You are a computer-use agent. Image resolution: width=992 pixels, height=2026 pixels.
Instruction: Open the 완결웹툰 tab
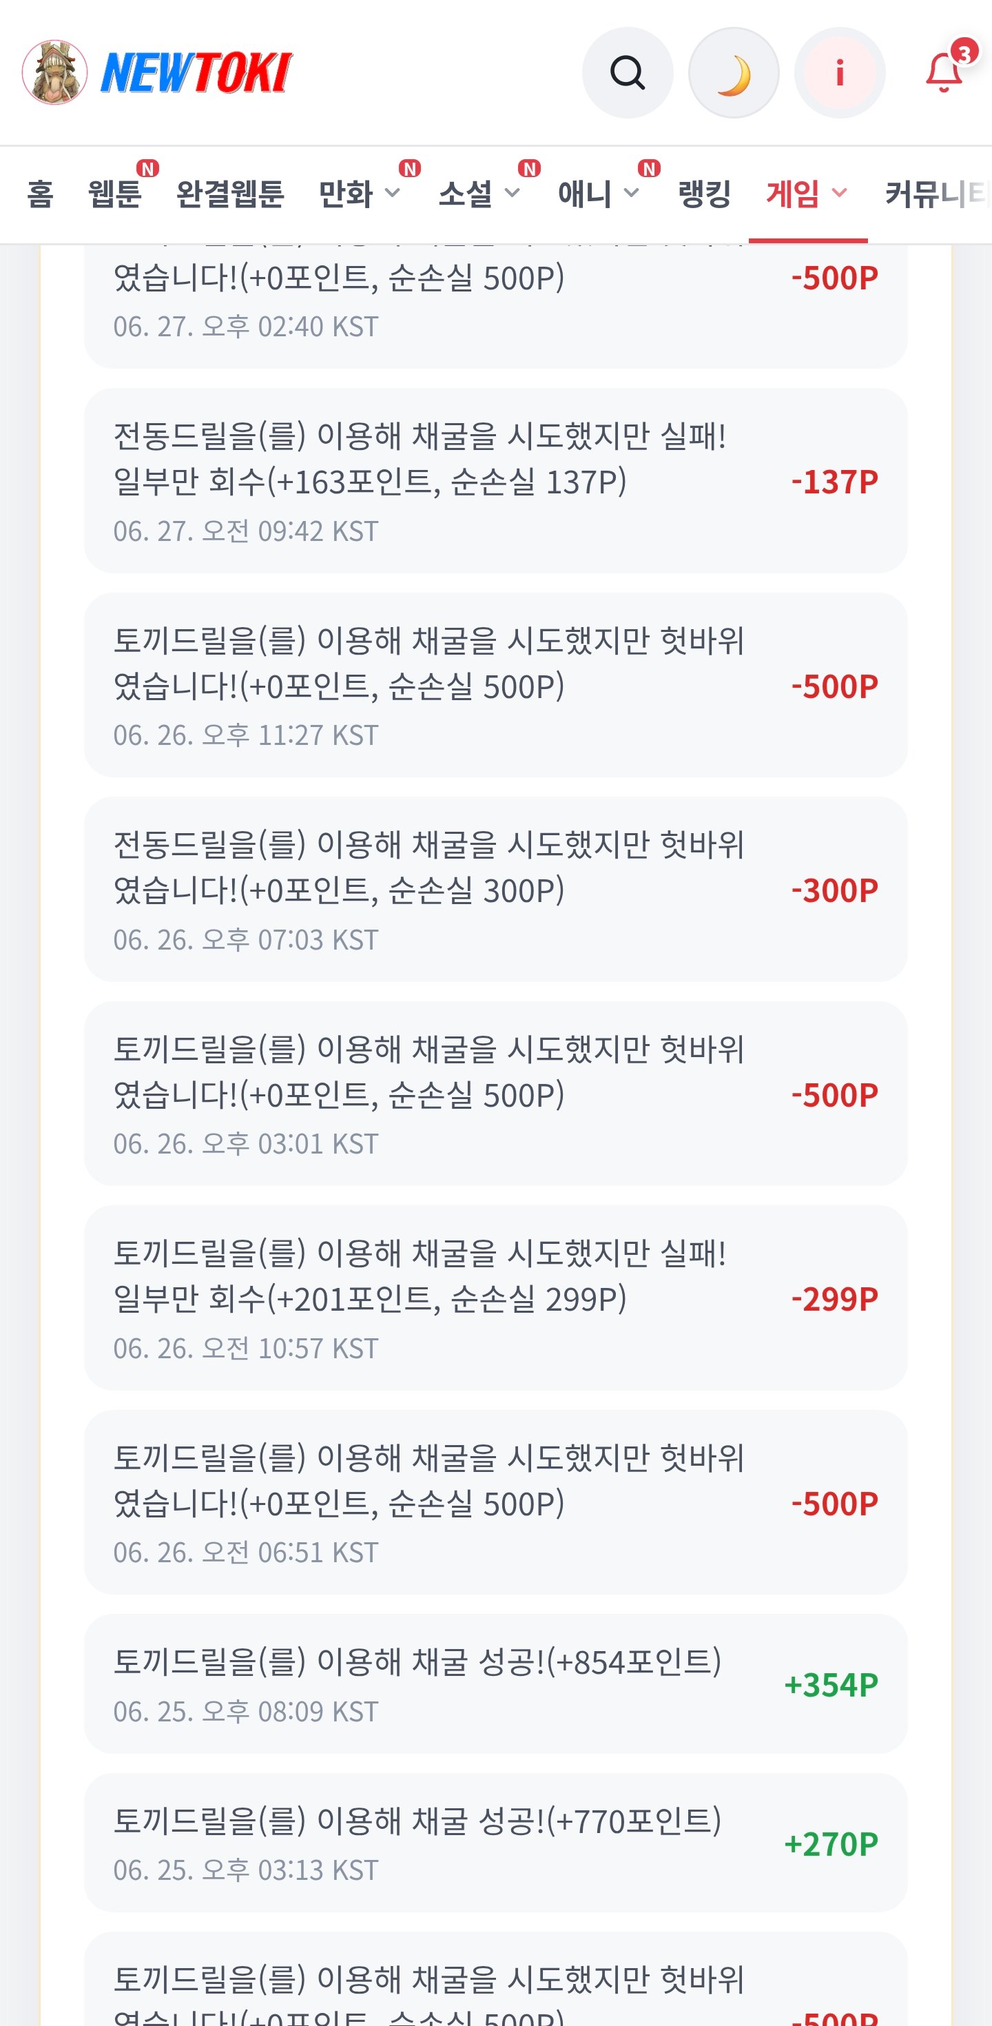229,194
